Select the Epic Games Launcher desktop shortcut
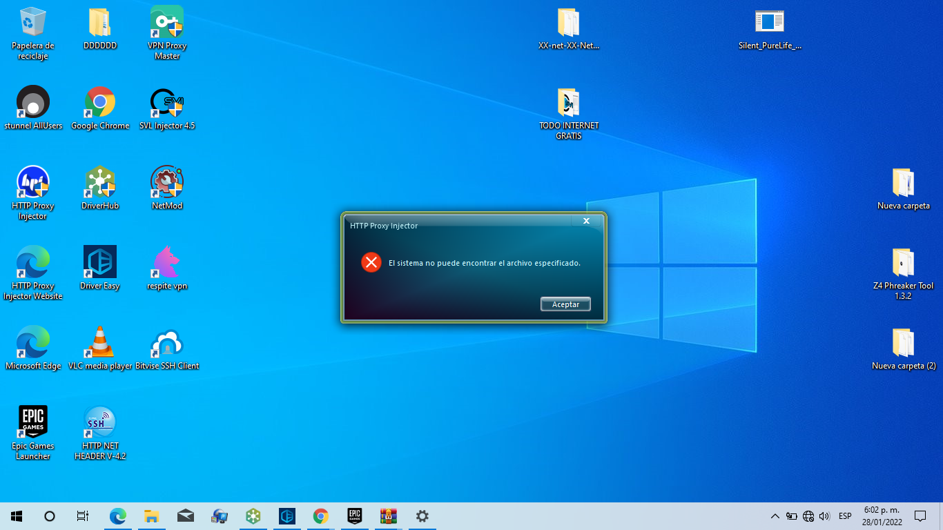 tap(33, 433)
